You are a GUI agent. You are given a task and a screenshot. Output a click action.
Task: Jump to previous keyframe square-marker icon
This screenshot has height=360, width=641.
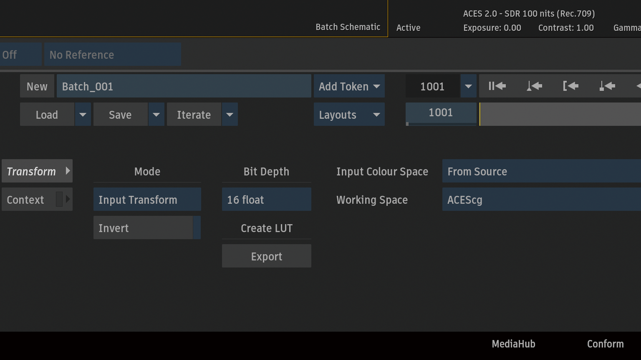607,86
